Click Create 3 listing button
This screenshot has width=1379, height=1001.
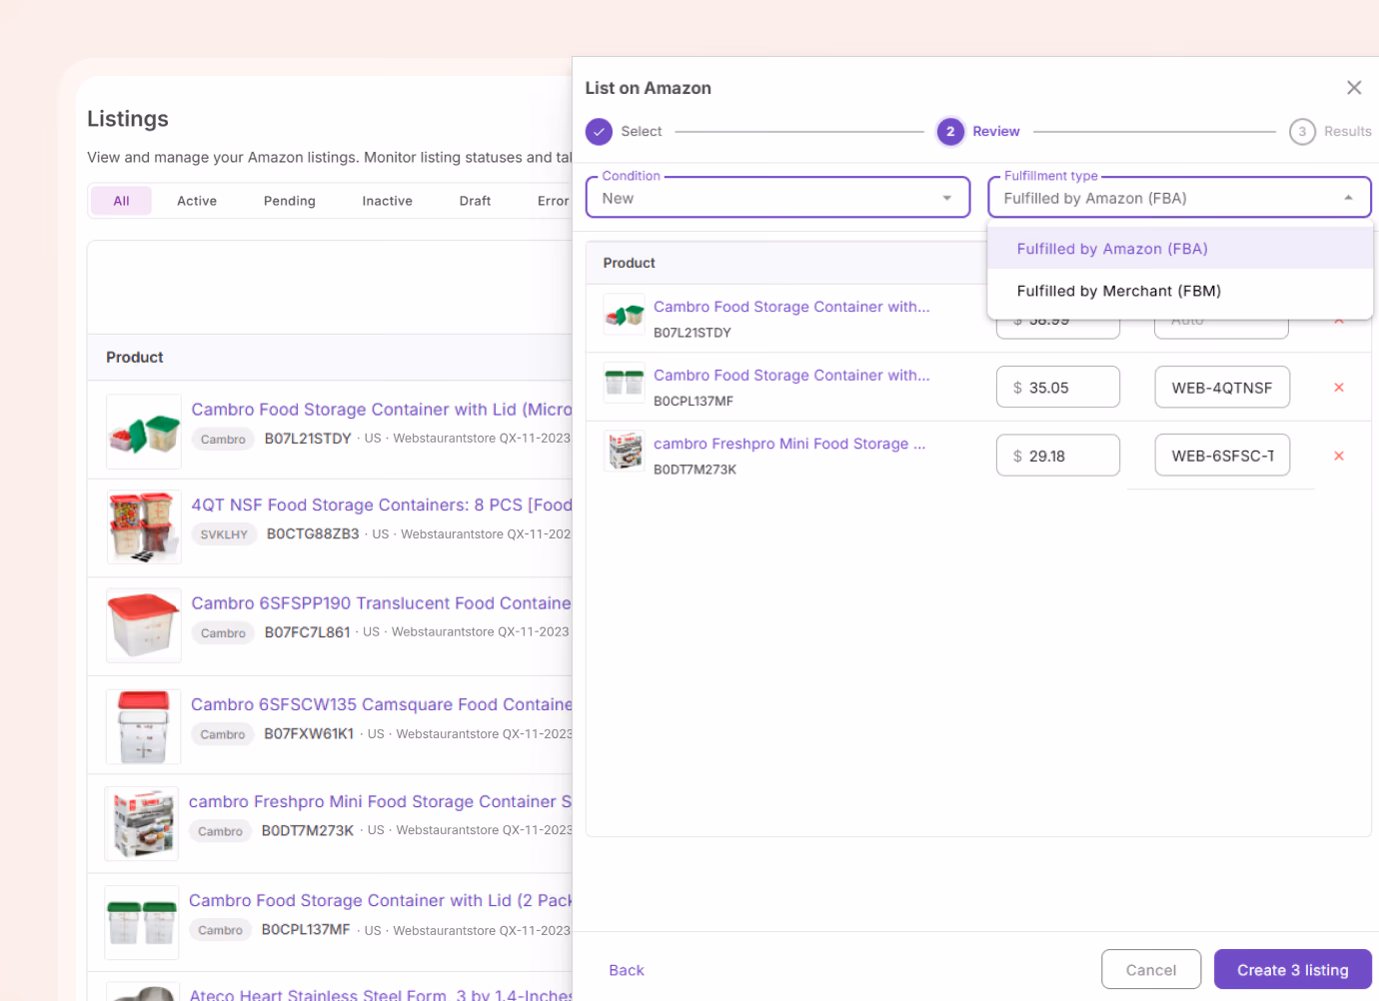click(x=1292, y=970)
